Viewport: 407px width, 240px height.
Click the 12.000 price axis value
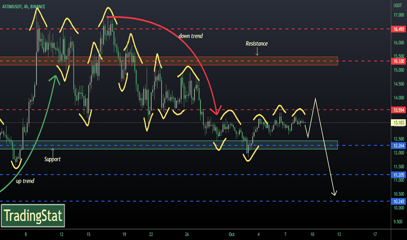[x=399, y=153]
